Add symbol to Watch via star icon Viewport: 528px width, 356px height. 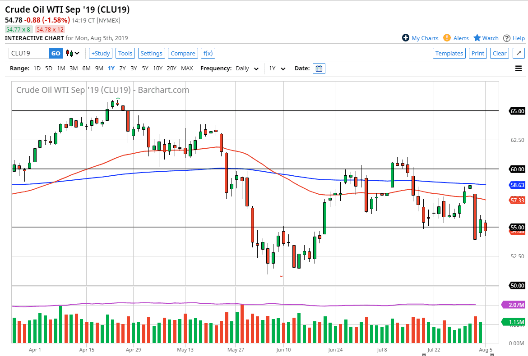[477, 38]
